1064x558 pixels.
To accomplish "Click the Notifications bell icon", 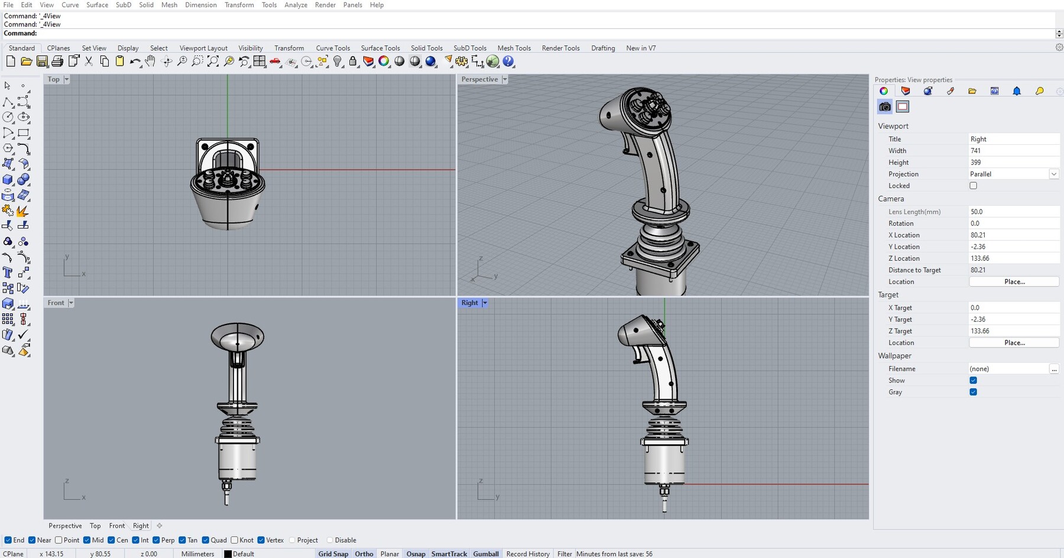I will tap(1017, 90).
